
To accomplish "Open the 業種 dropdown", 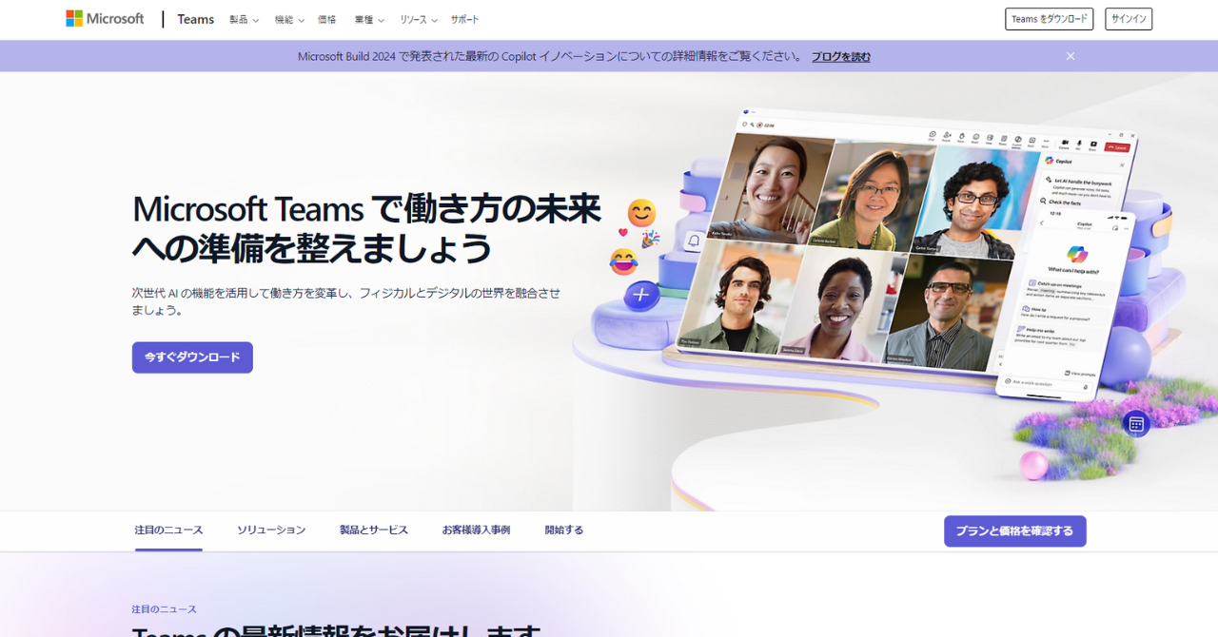I will point(369,20).
